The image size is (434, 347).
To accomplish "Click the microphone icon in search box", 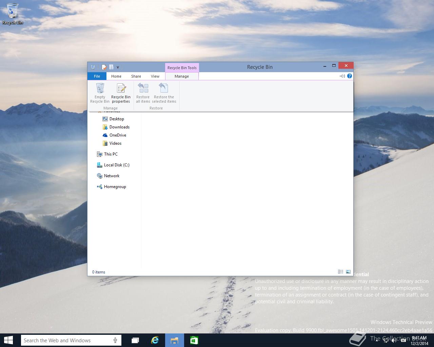I will pos(115,340).
